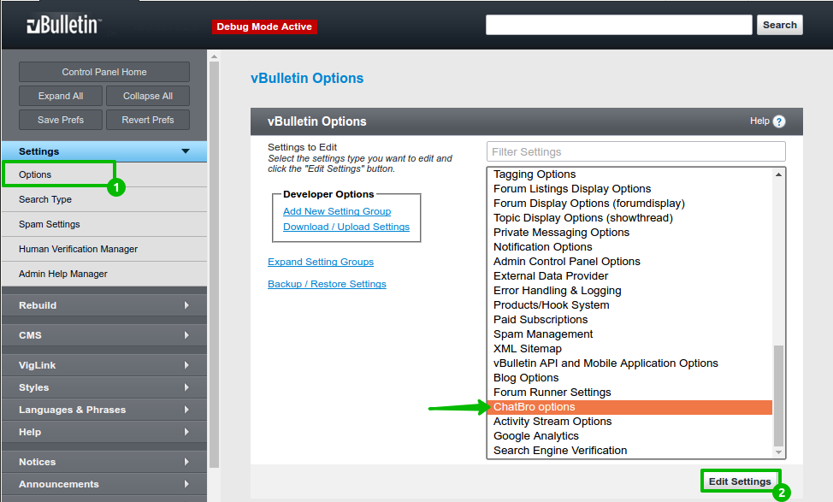Viewport: 833px width, 502px height.
Task: Expand the Notices menu section
Action: click(x=104, y=462)
